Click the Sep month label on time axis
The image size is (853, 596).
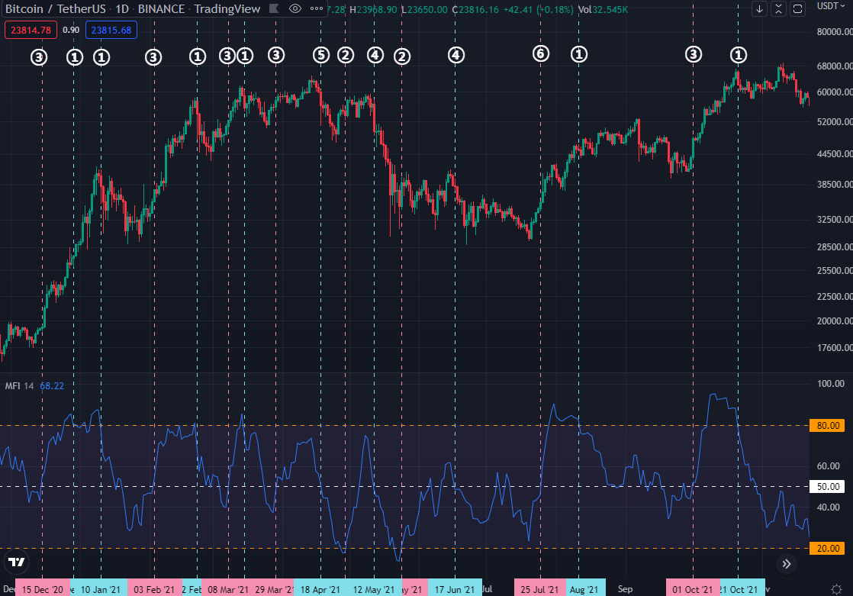click(625, 589)
